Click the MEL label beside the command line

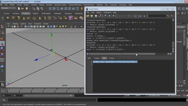[4, 100]
